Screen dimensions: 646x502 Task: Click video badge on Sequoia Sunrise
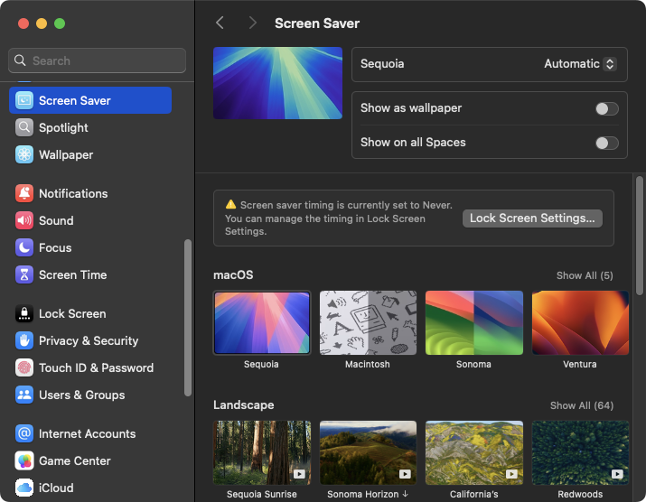click(x=300, y=474)
